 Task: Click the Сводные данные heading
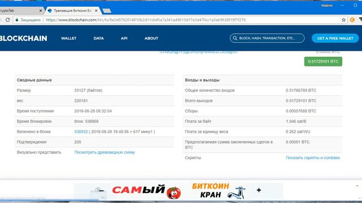(34, 80)
